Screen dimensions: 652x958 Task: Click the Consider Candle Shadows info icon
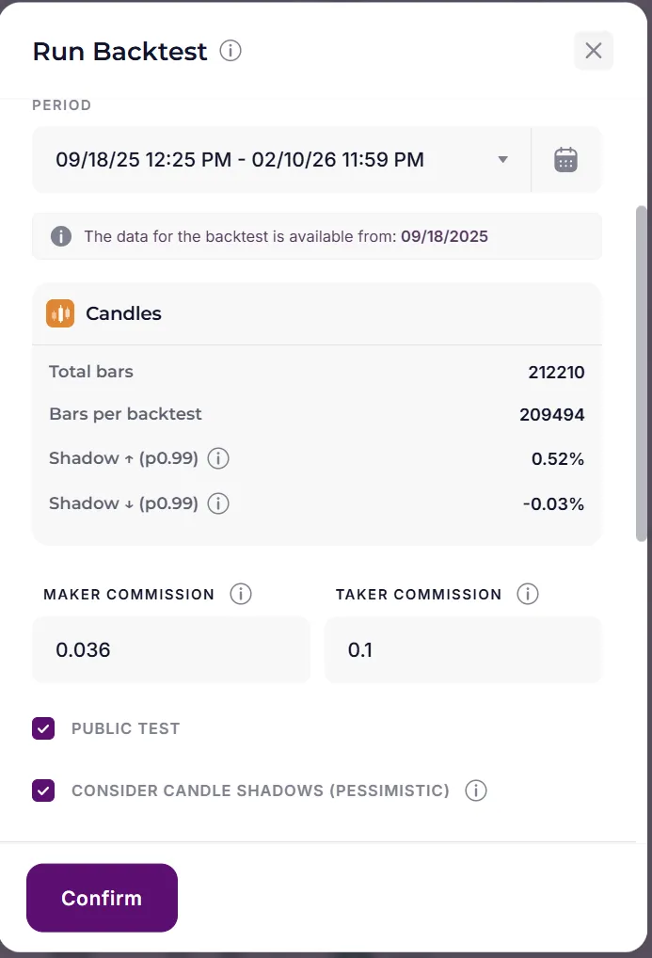pyautogui.click(x=476, y=790)
